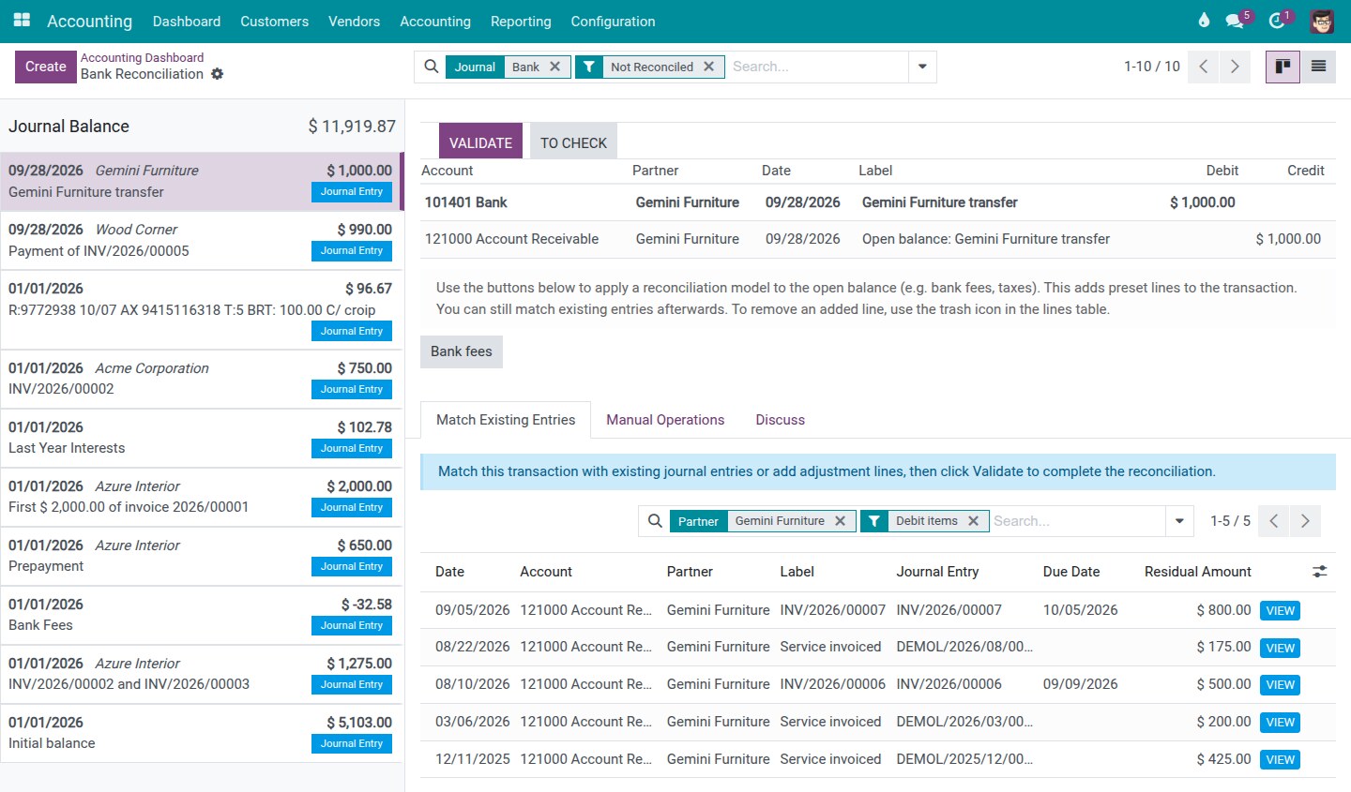Remove the Debit items filter
The image size is (1351, 792).
(x=974, y=521)
